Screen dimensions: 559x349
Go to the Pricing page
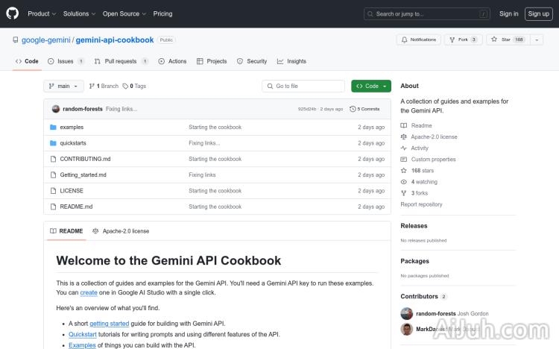pos(162,13)
